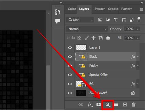Select the layer named Layer 1
The width and height of the screenshot is (145, 111).
pos(95,47)
